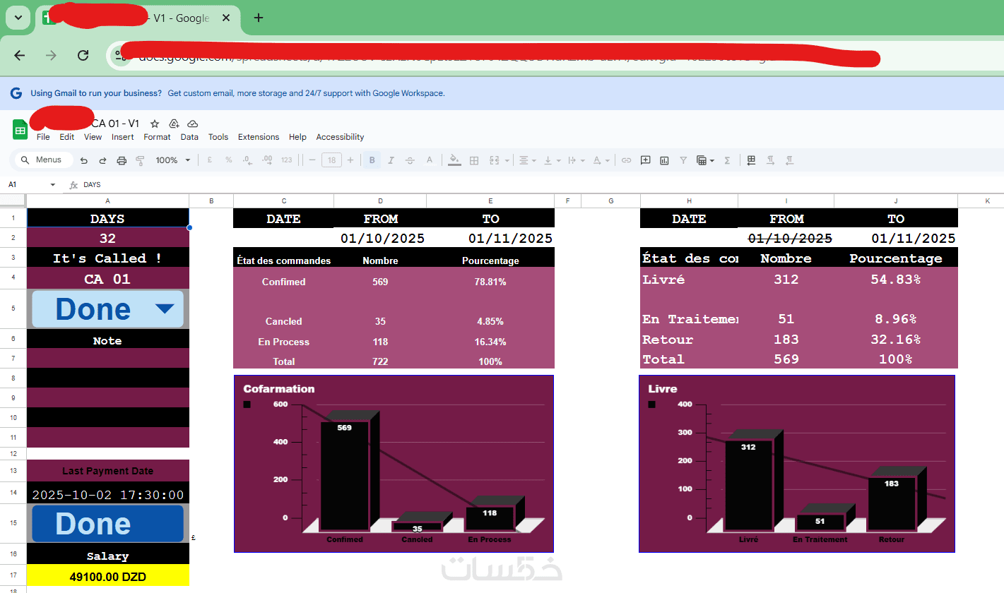Activate the paint format roller icon
Image resolution: width=1004 pixels, height=593 pixels.
click(x=140, y=160)
